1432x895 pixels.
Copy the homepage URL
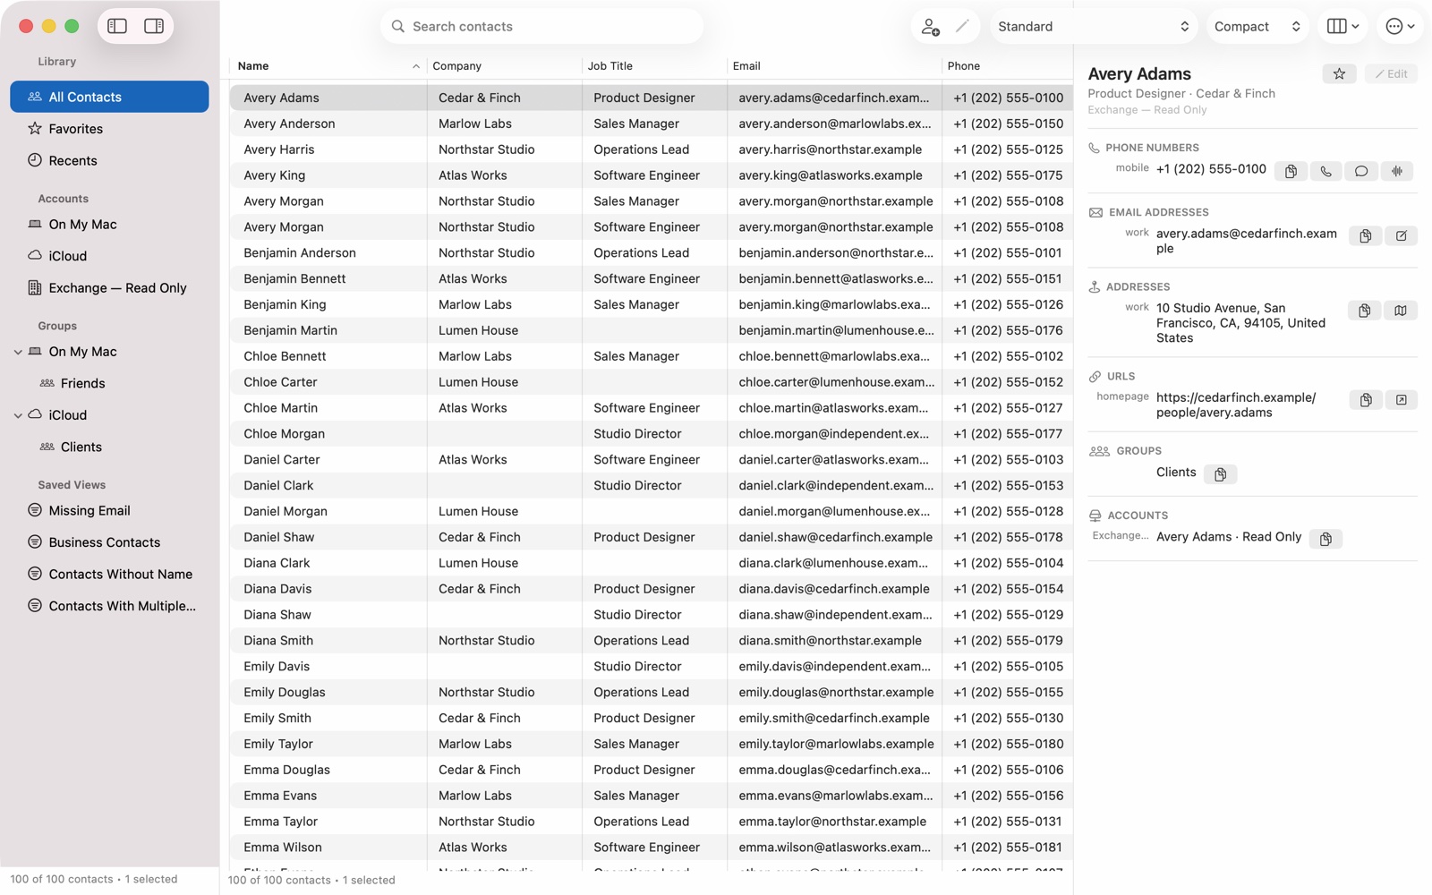click(1365, 400)
